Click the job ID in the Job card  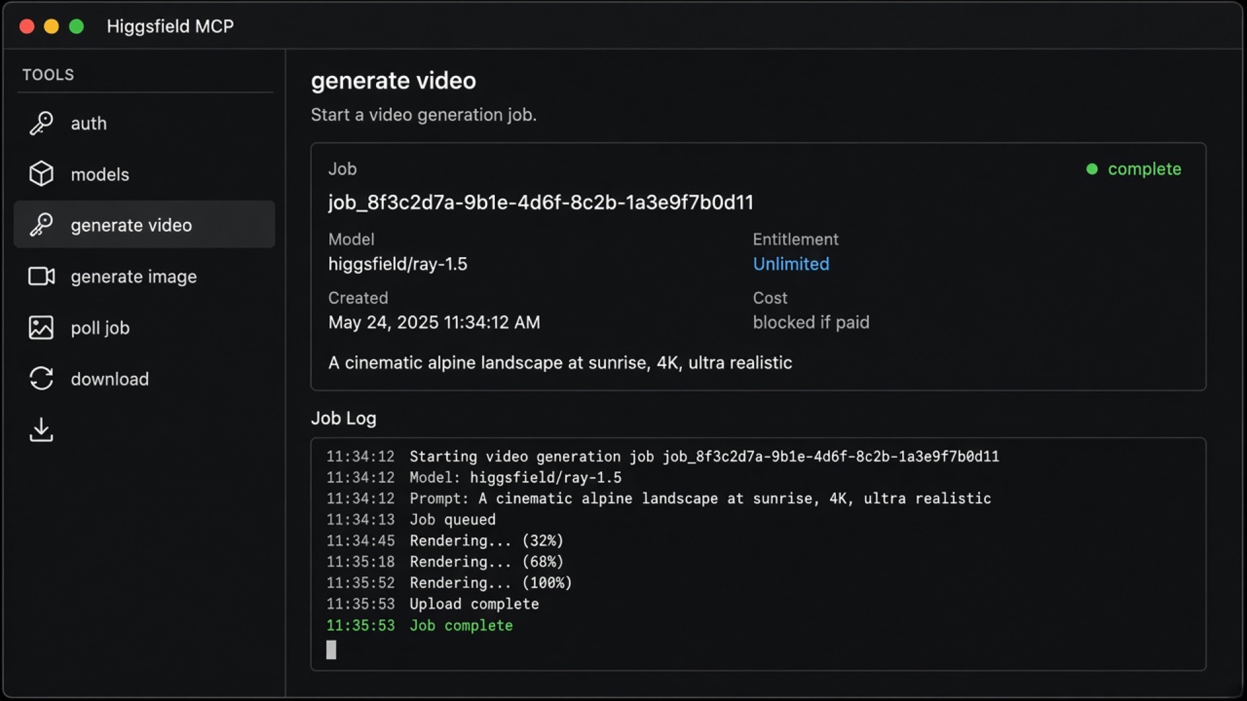[x=540, y=202]
